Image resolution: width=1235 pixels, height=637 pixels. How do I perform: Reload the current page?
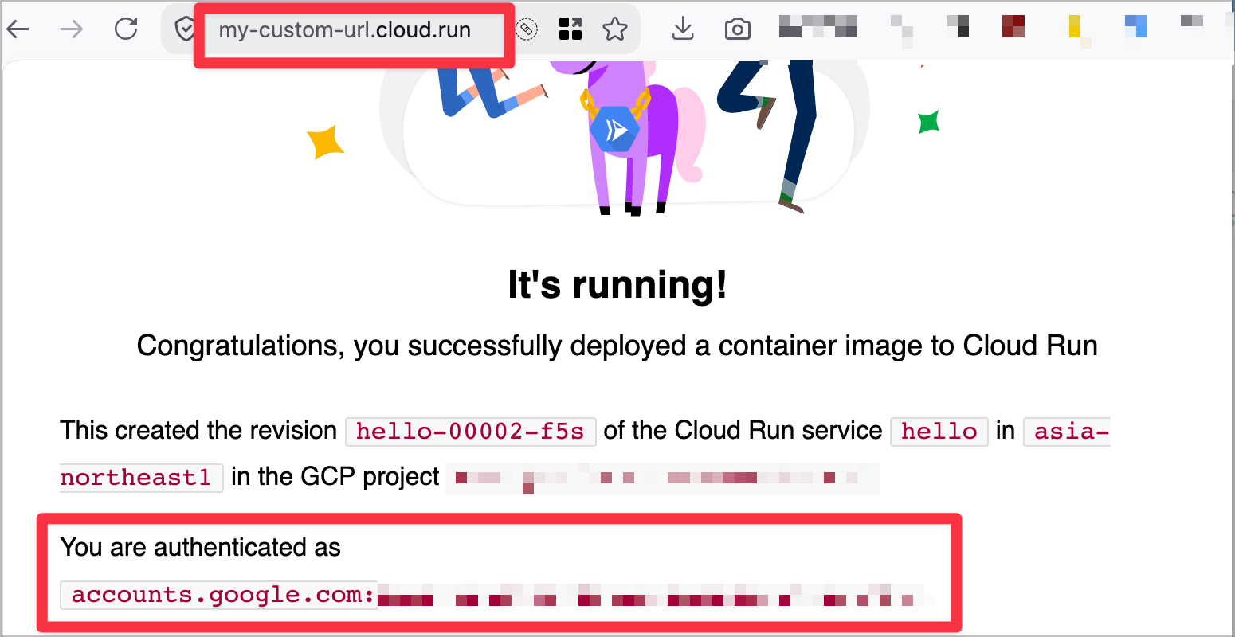(126, 29)
